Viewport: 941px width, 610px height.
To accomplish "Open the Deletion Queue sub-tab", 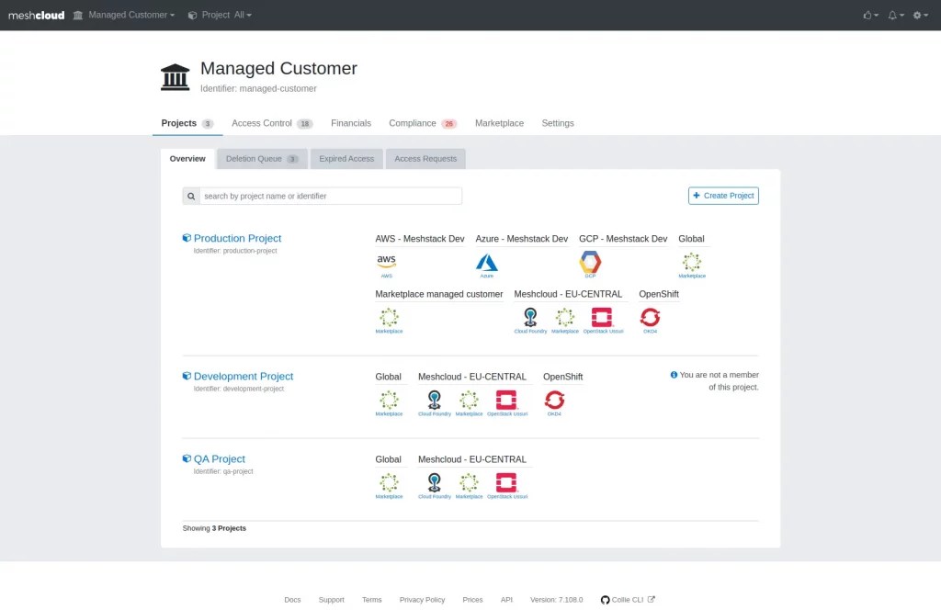I will (x=262, y=159).
